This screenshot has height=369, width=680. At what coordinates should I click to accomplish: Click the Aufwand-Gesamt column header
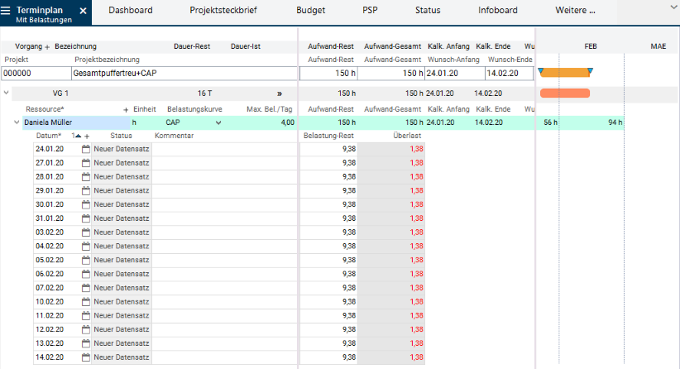pyautogui.click(x=392, y=46)
